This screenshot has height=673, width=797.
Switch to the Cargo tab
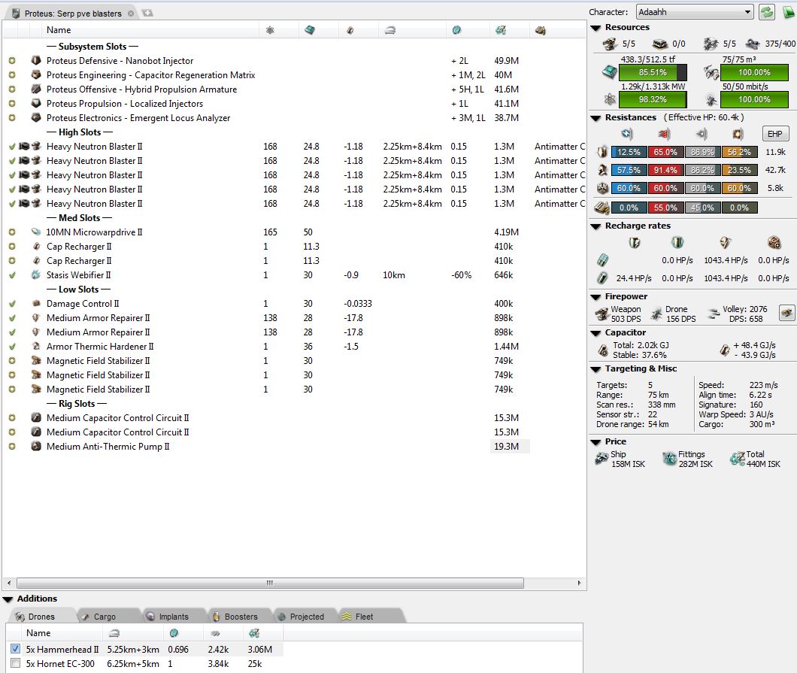point(105,616)
